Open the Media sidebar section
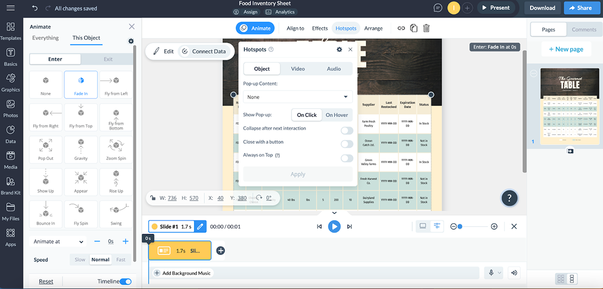The image size is (603, 289). (x=11, y=160)
